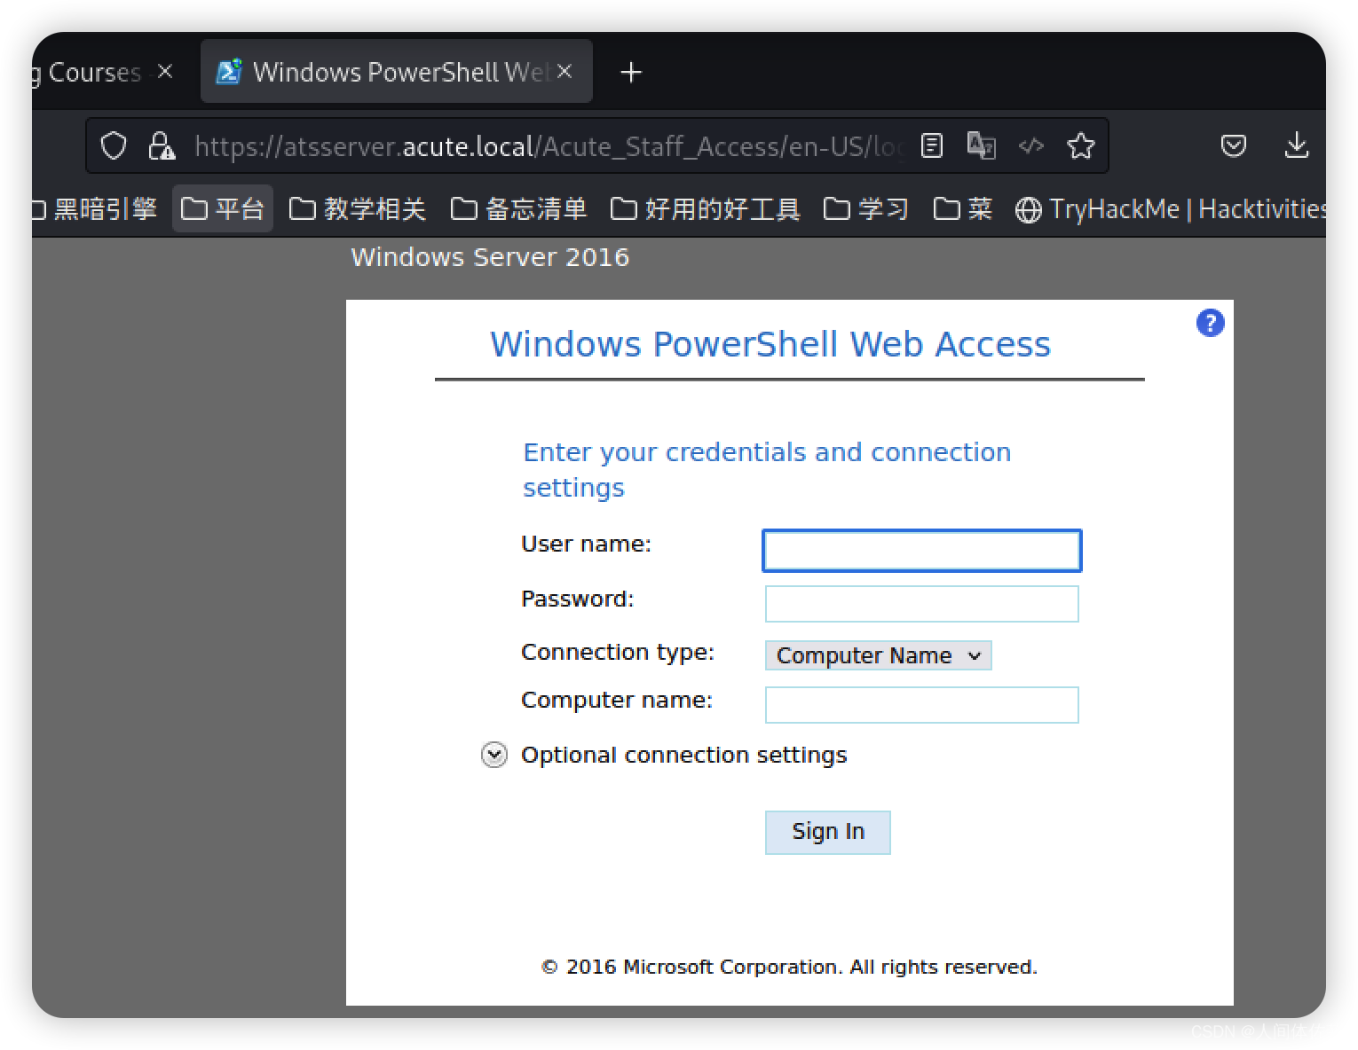Close the Courses tab
Viewport: 1358px width, 1050px height.
tap(165, 71)
